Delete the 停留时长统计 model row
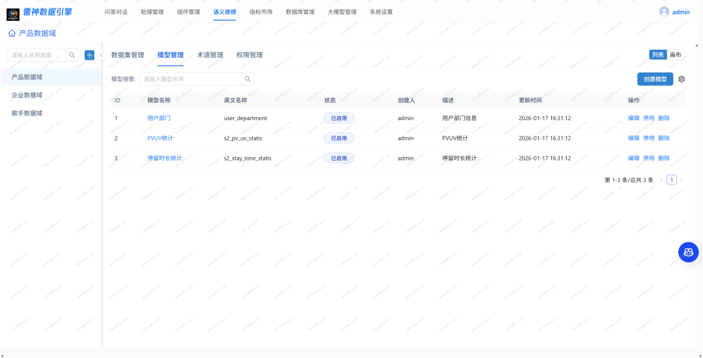This screenshot has width=703, height=358. [x=664, y=158]
